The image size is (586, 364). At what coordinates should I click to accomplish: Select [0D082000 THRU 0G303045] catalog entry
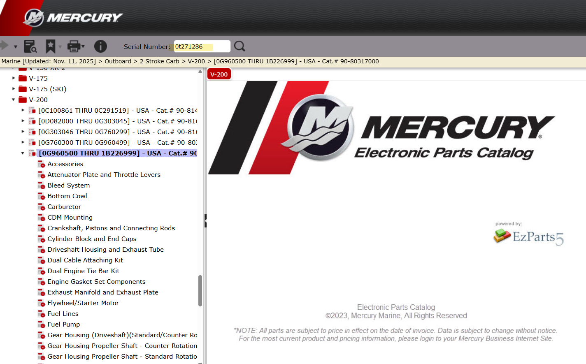click(118, 121)
